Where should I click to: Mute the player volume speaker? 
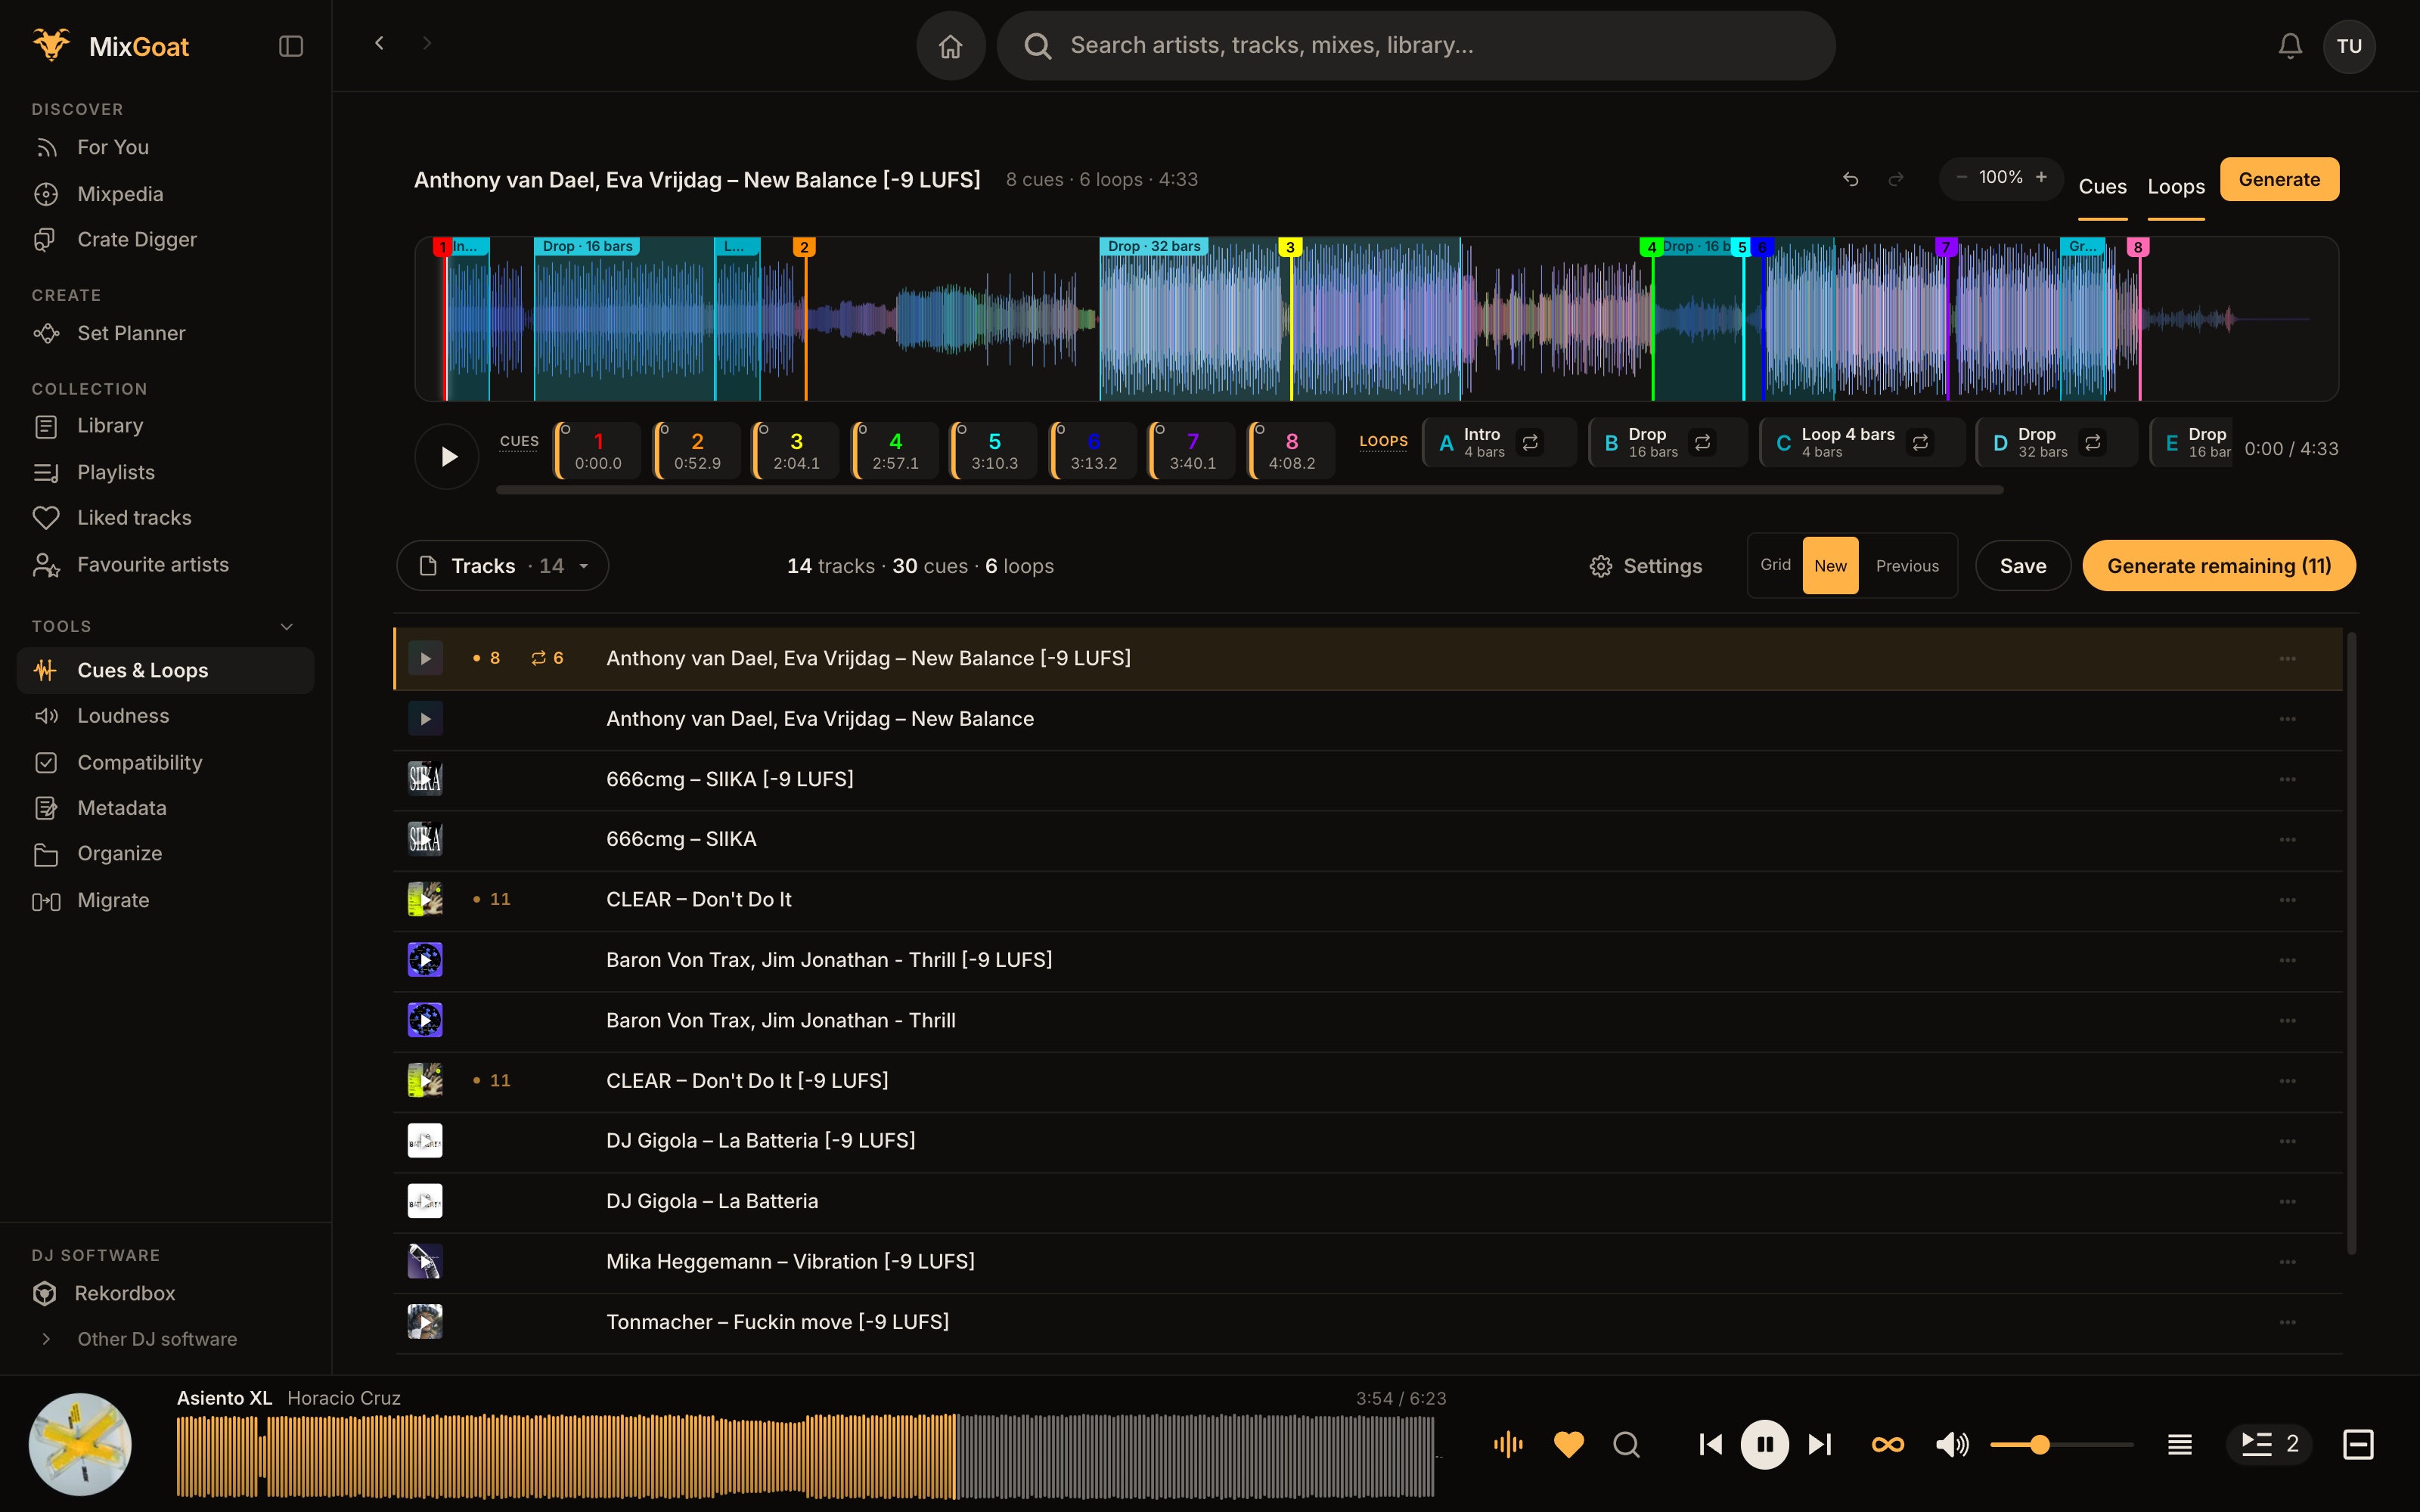[1952, 1444]
